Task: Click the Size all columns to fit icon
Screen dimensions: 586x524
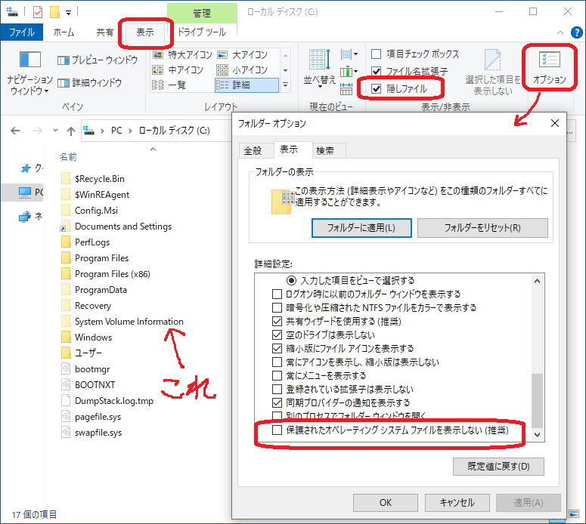Action: [x=346, y=88]
